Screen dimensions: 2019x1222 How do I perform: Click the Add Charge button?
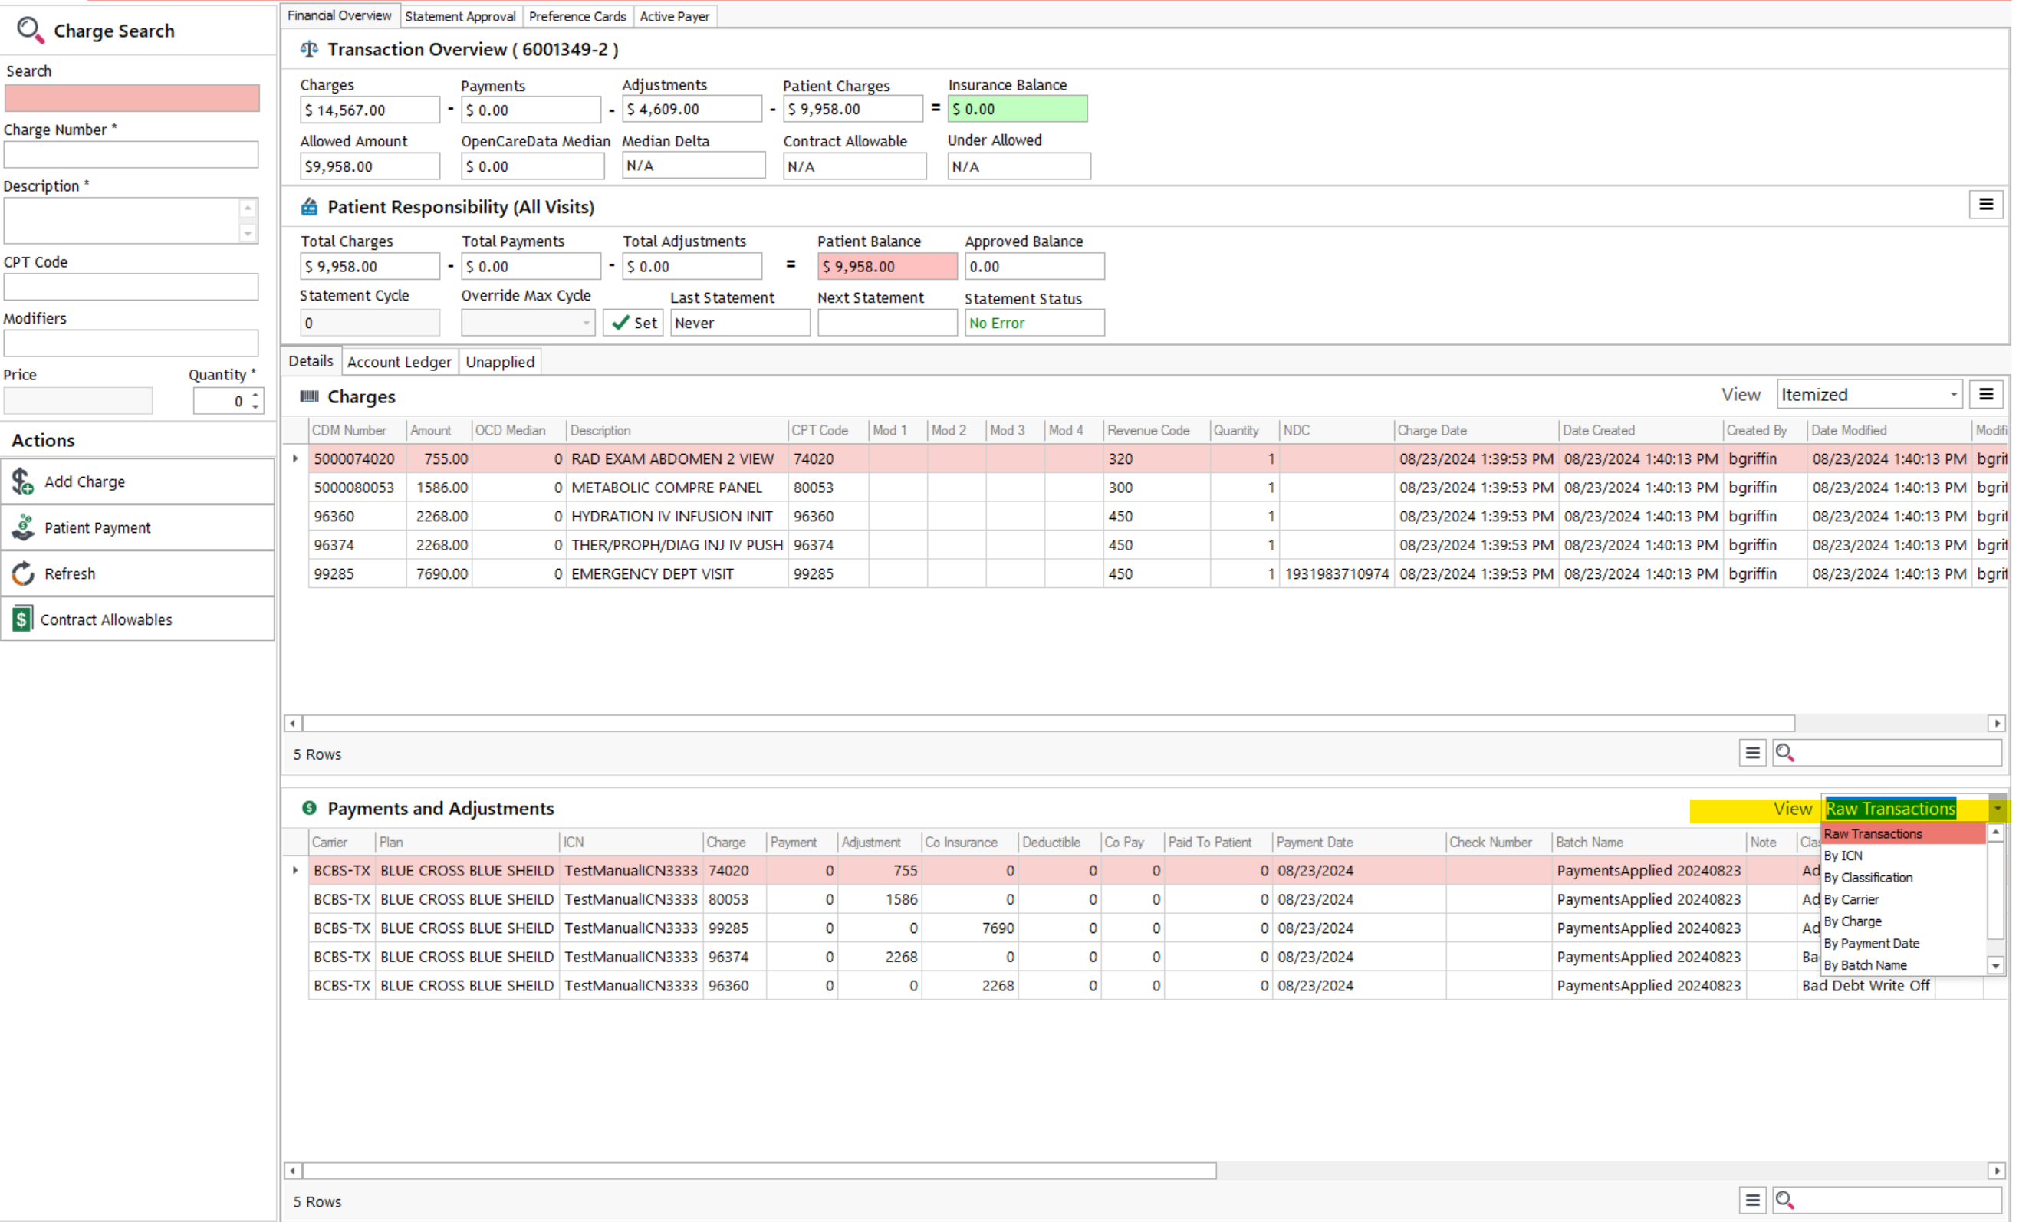[138, 482]
